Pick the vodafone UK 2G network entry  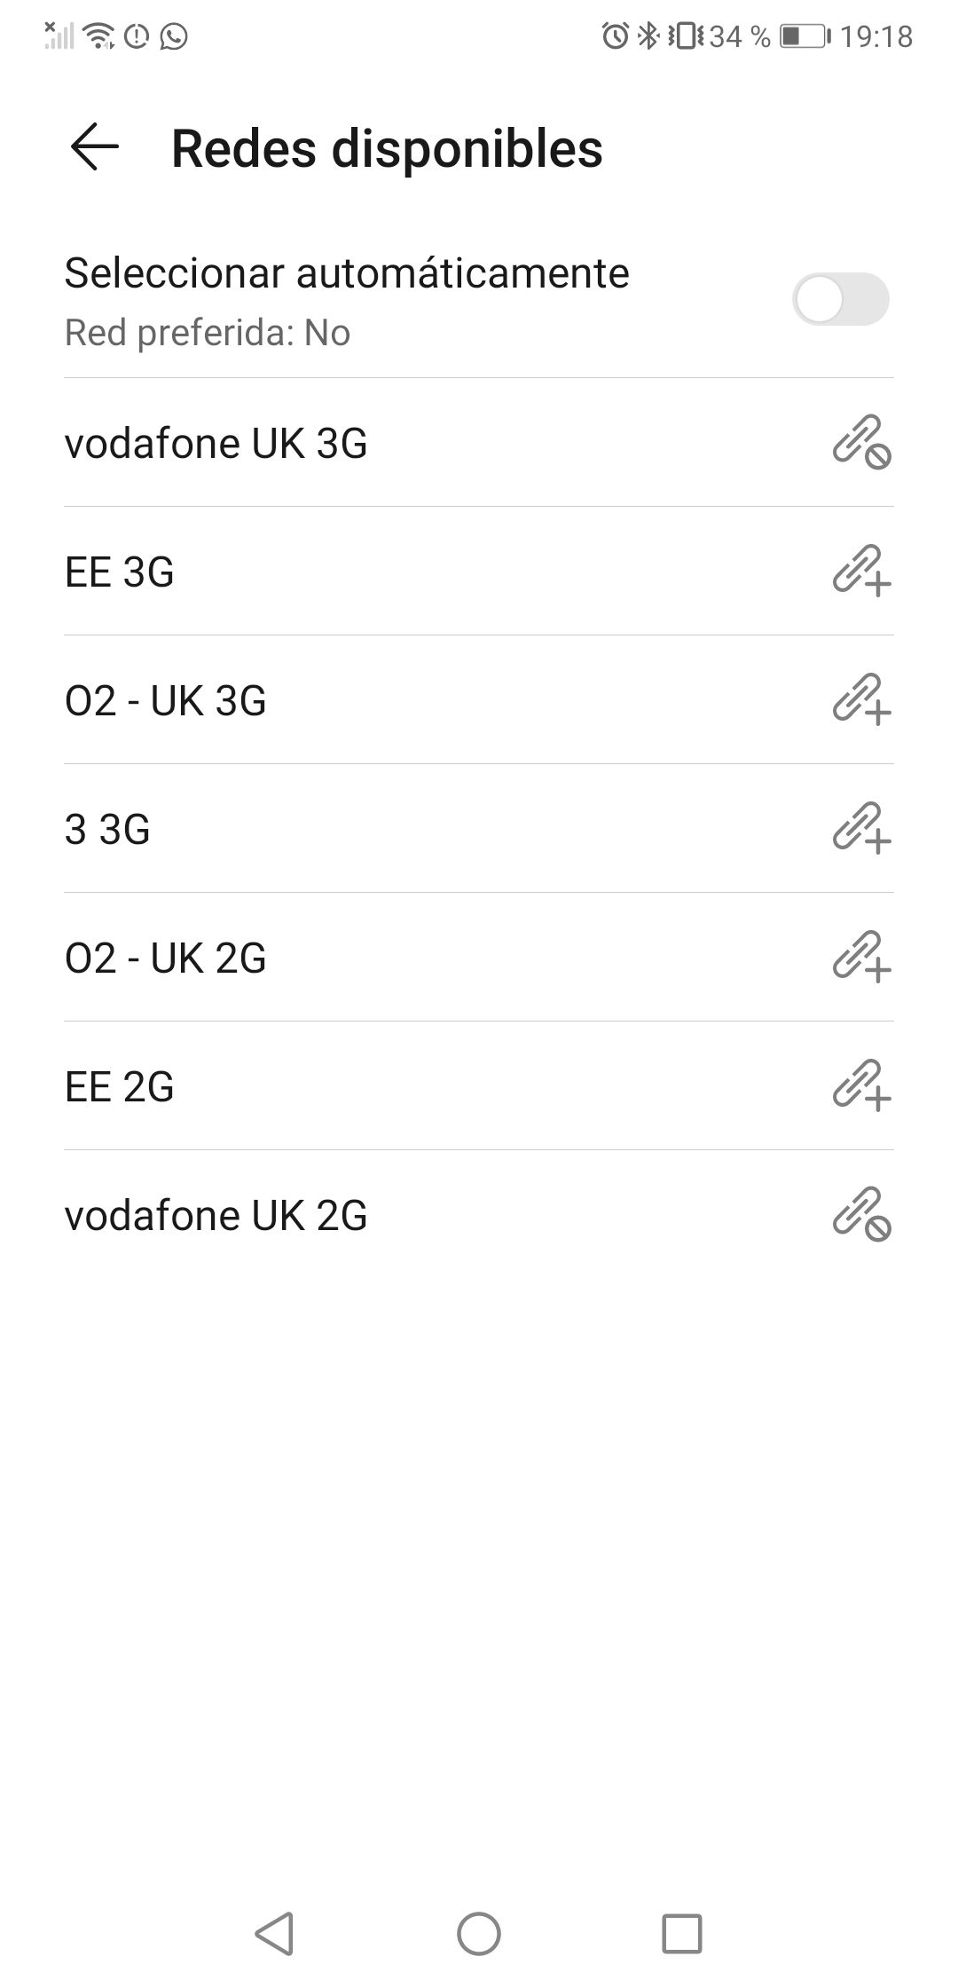coord(216,1215)
